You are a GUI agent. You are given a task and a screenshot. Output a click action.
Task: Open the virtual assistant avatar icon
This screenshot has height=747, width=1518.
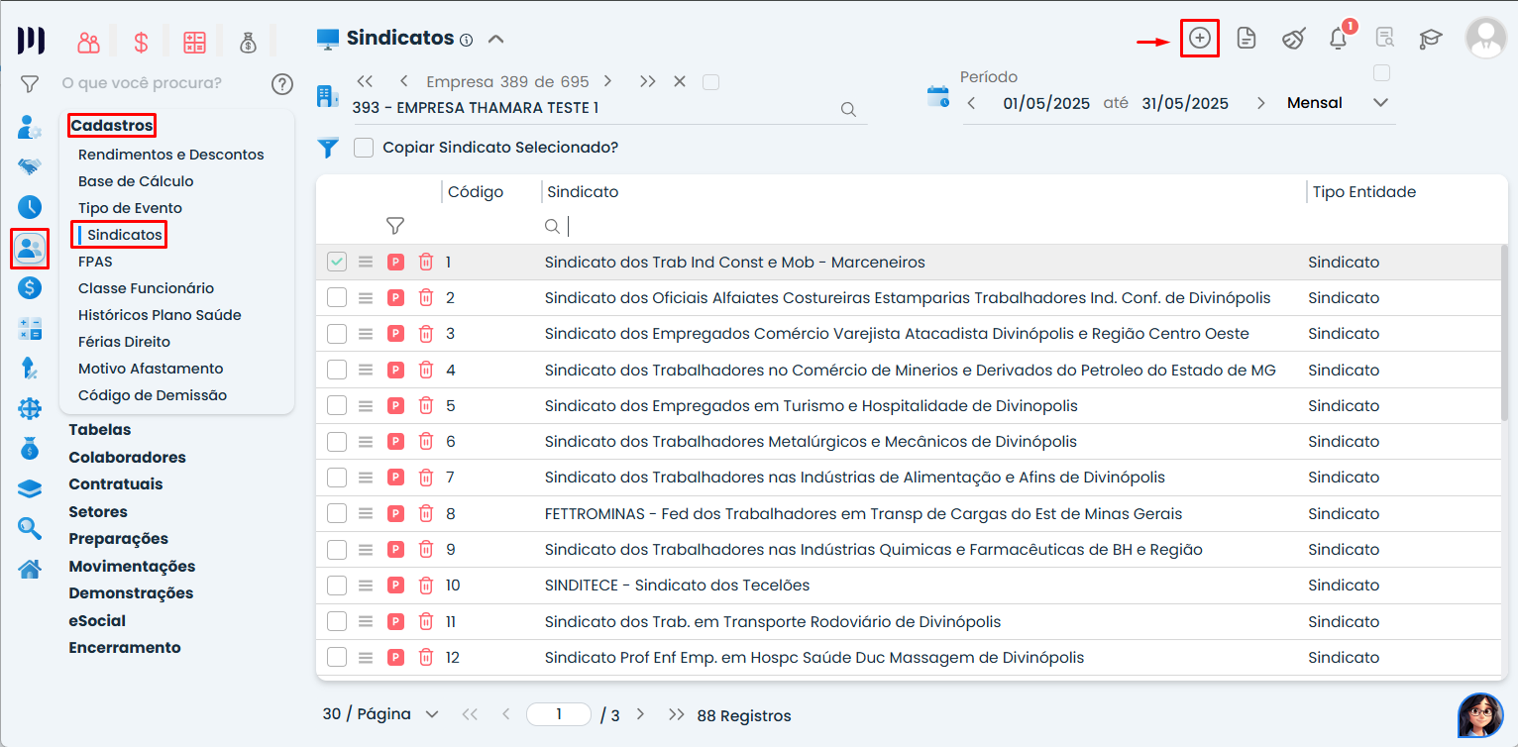(x=1480, y=714)
